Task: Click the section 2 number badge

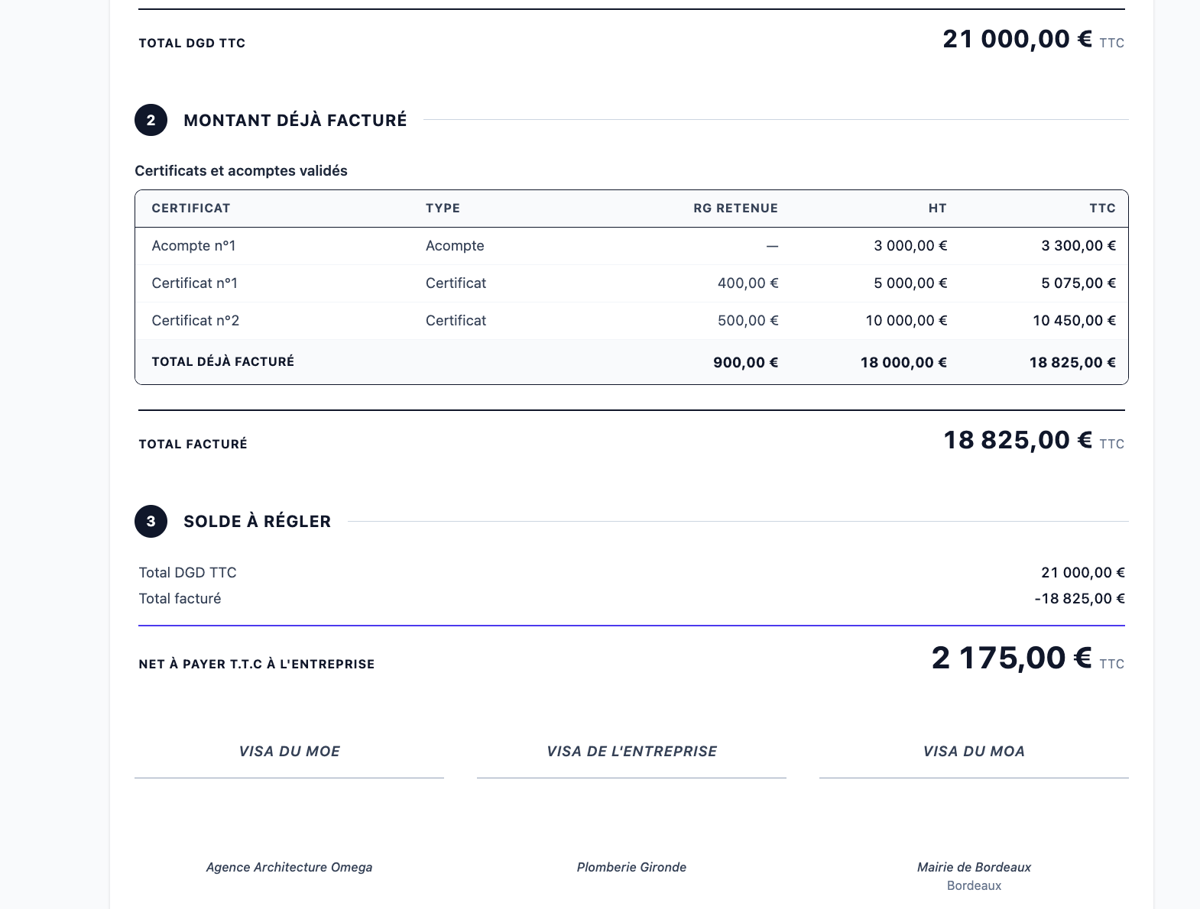Action: tap(151, 120)
